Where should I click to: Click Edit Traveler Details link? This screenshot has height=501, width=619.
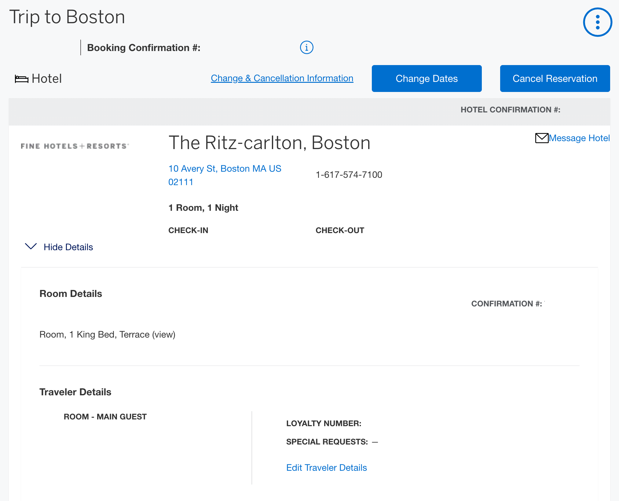(x=326, y=468)
